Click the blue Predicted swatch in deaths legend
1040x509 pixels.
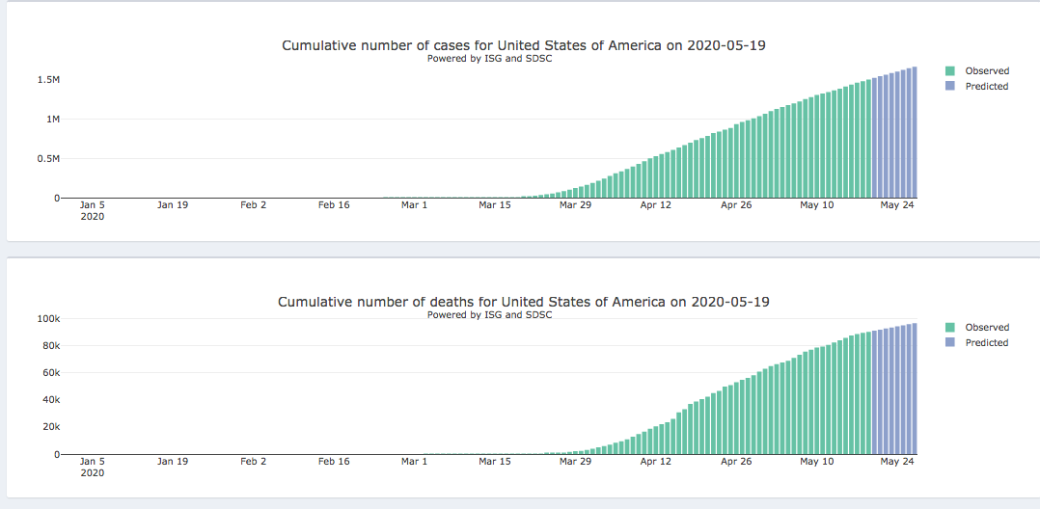coord(950,342)
